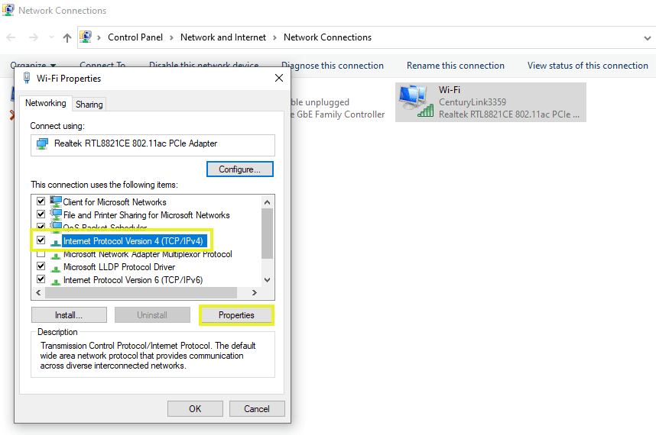The width and height of the screenshot is (656, 435).
Task: Select Internet Protocol Version 6 (TCP/IPv6) row
Action: (x=133, y=280)
